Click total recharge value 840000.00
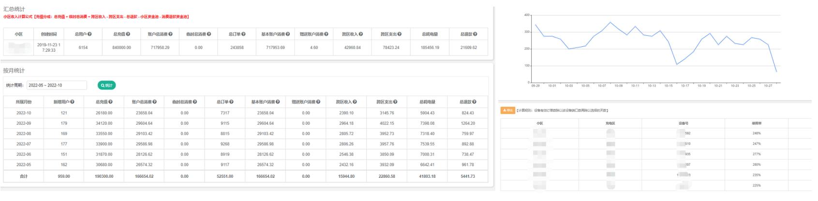818x201 pixels. coord(122,47)
